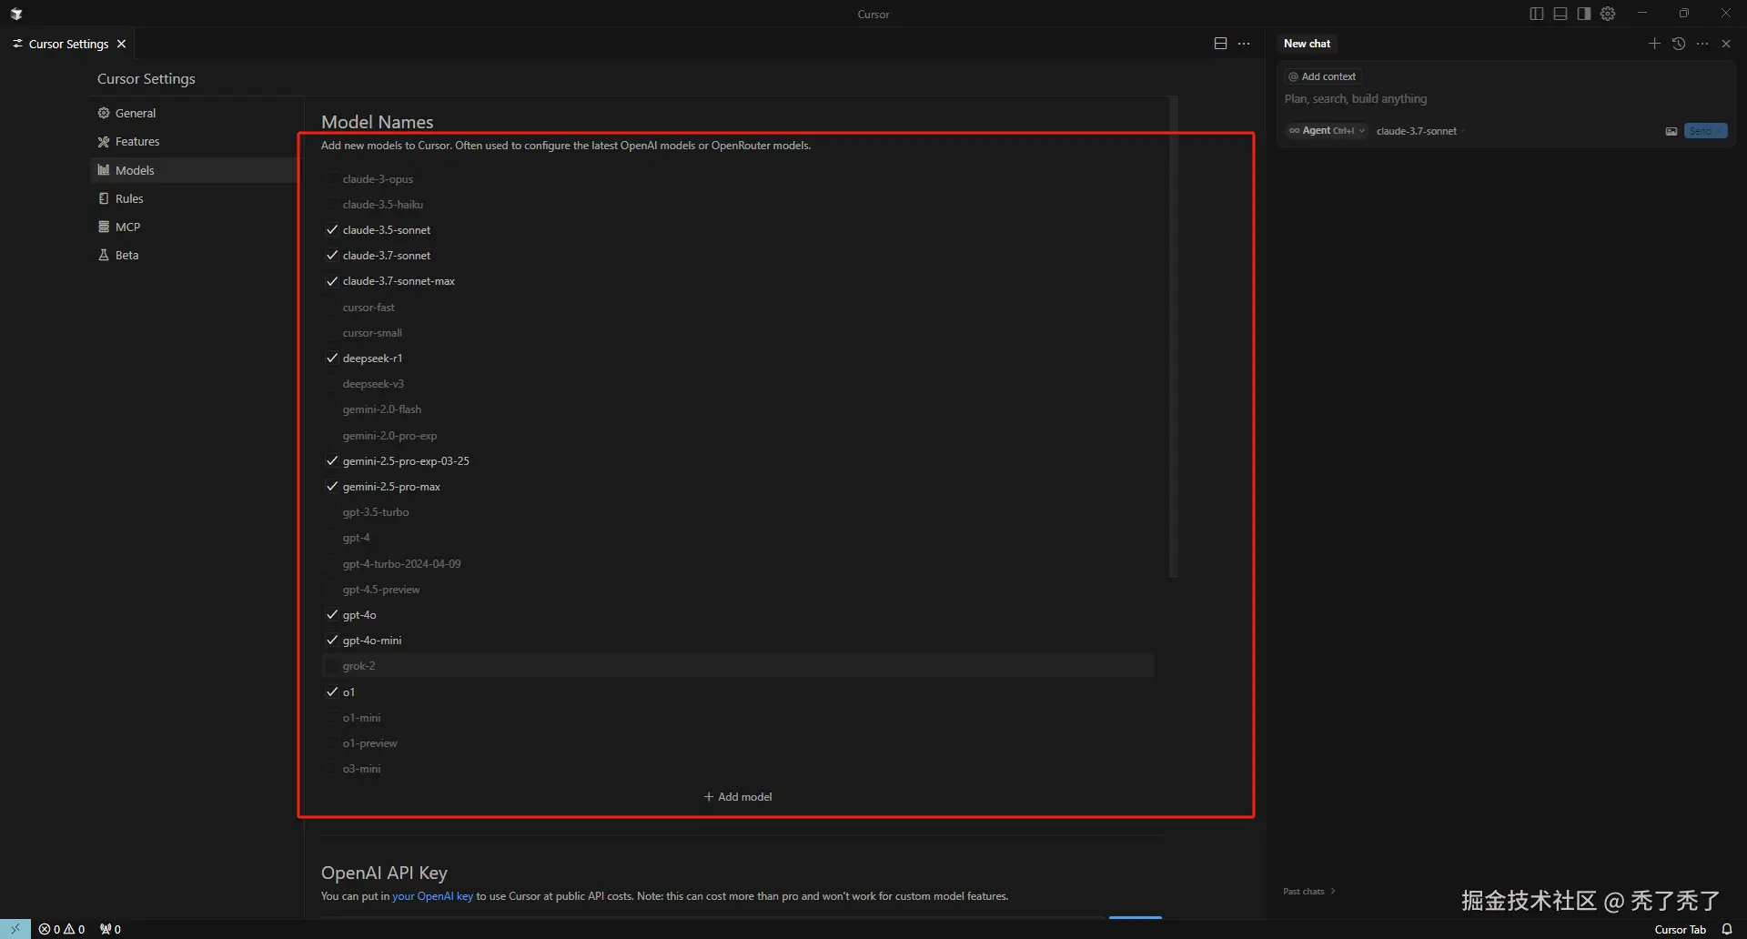Open the Agent mode dropdown
Image resolution: width=1747 pixels, height=939 pixels.
[x=1327, y=131]
